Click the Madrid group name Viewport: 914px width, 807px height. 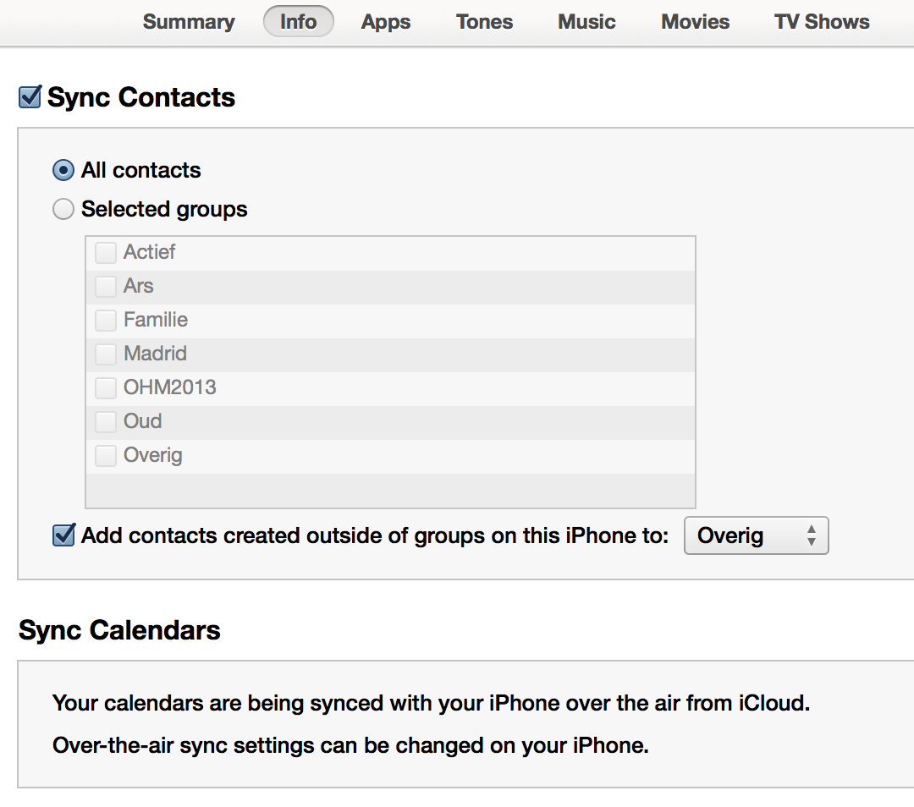pyautogui.click(x=155, y=354)
